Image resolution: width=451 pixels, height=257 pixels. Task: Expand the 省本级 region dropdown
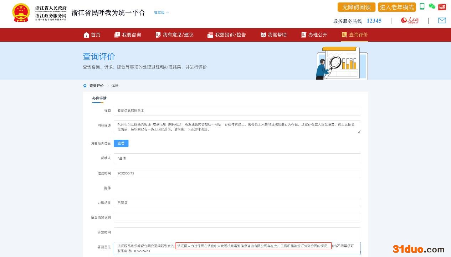[x=162, y=12]
